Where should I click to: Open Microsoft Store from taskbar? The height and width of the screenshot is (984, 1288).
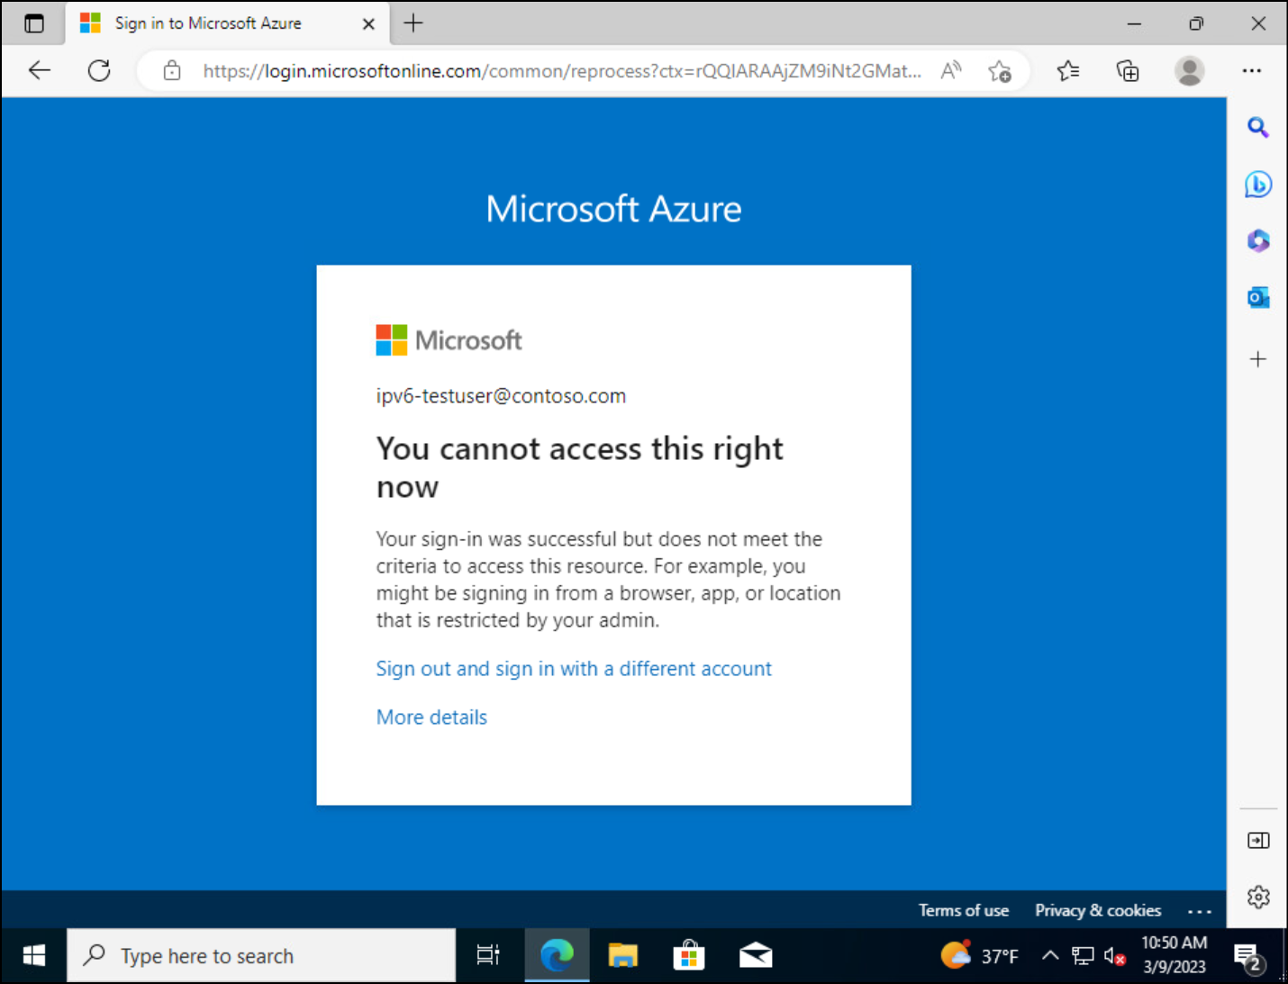click(689, 956)
